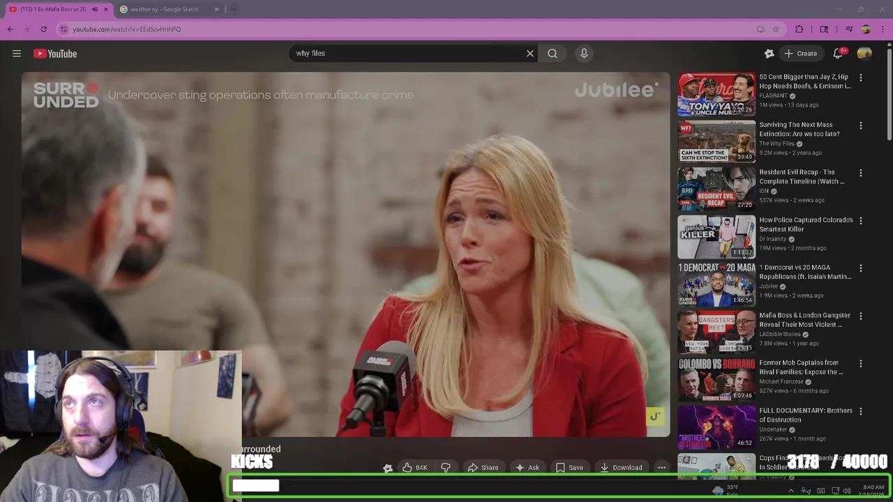Viewport: 893px width, 502px height.
Task: Open the account avatar menu in YouTube
Action: point(864,54)
